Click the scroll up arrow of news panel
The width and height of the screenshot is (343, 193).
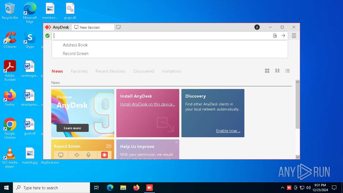297,82
